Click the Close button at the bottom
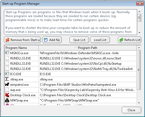 click(x=131, y=110)
